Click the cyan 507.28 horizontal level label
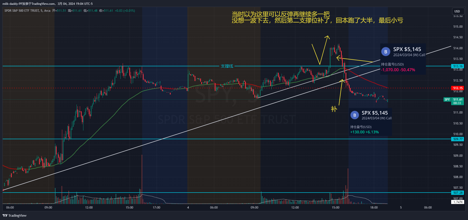Image resolution: width=468 pixels, height=220 pixels. coord(458,193)
